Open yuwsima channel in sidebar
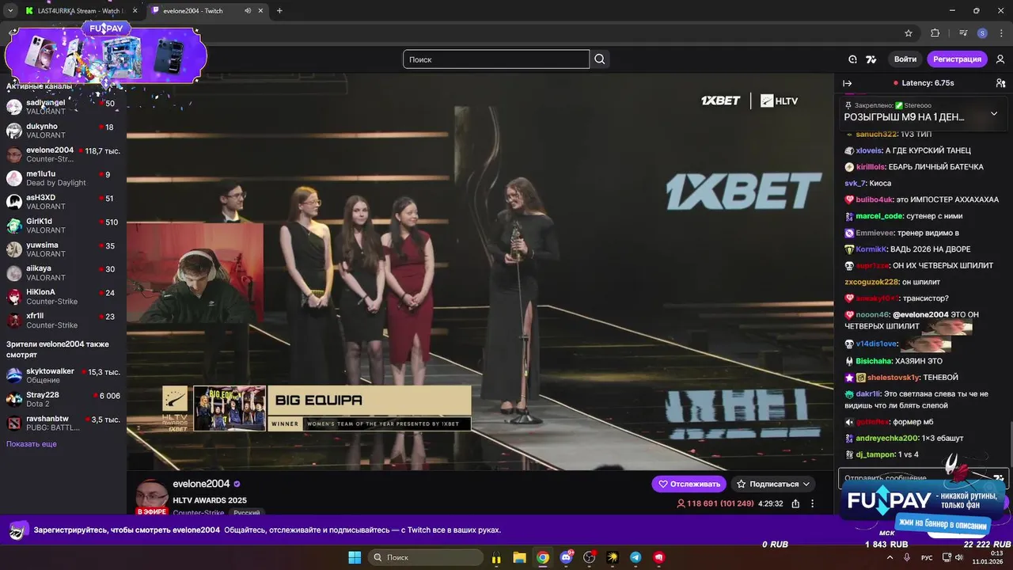 click(62, 249)
